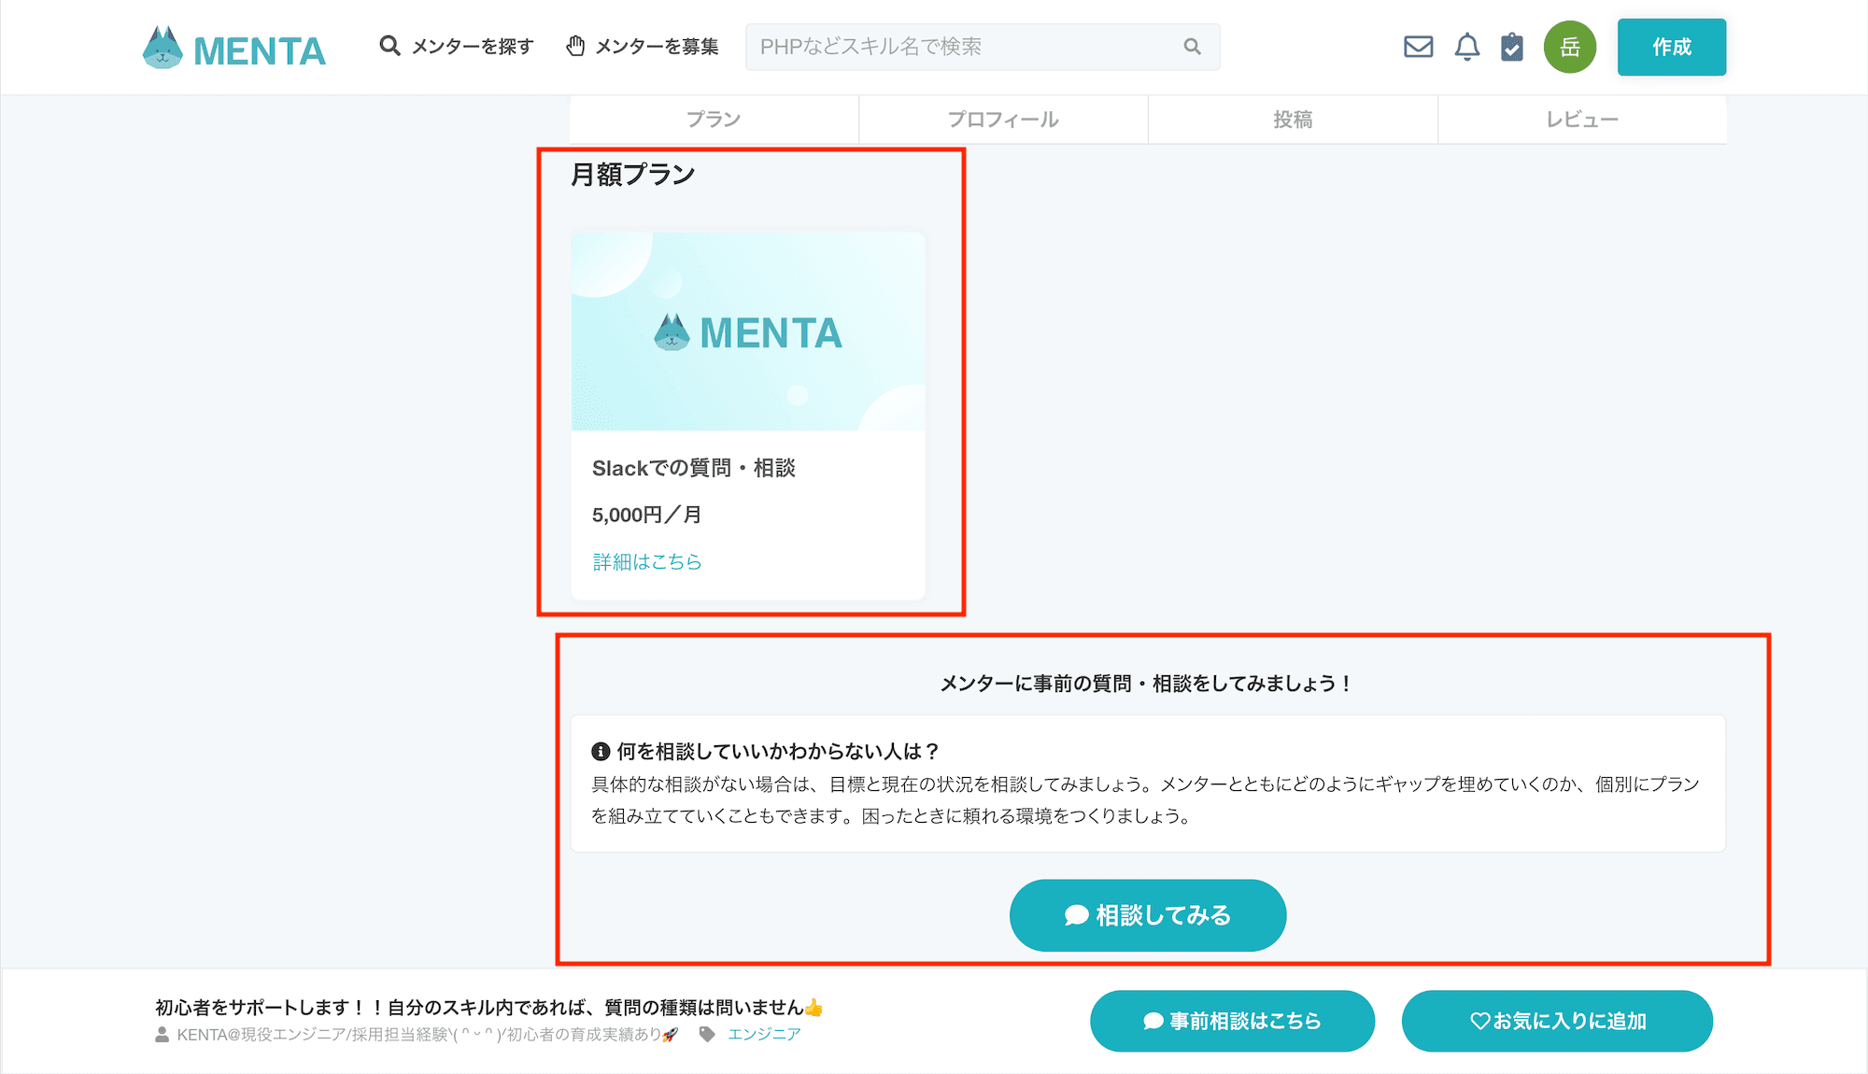
Task: Open the clipboard checklist icon
Action: pos(1512,47)
